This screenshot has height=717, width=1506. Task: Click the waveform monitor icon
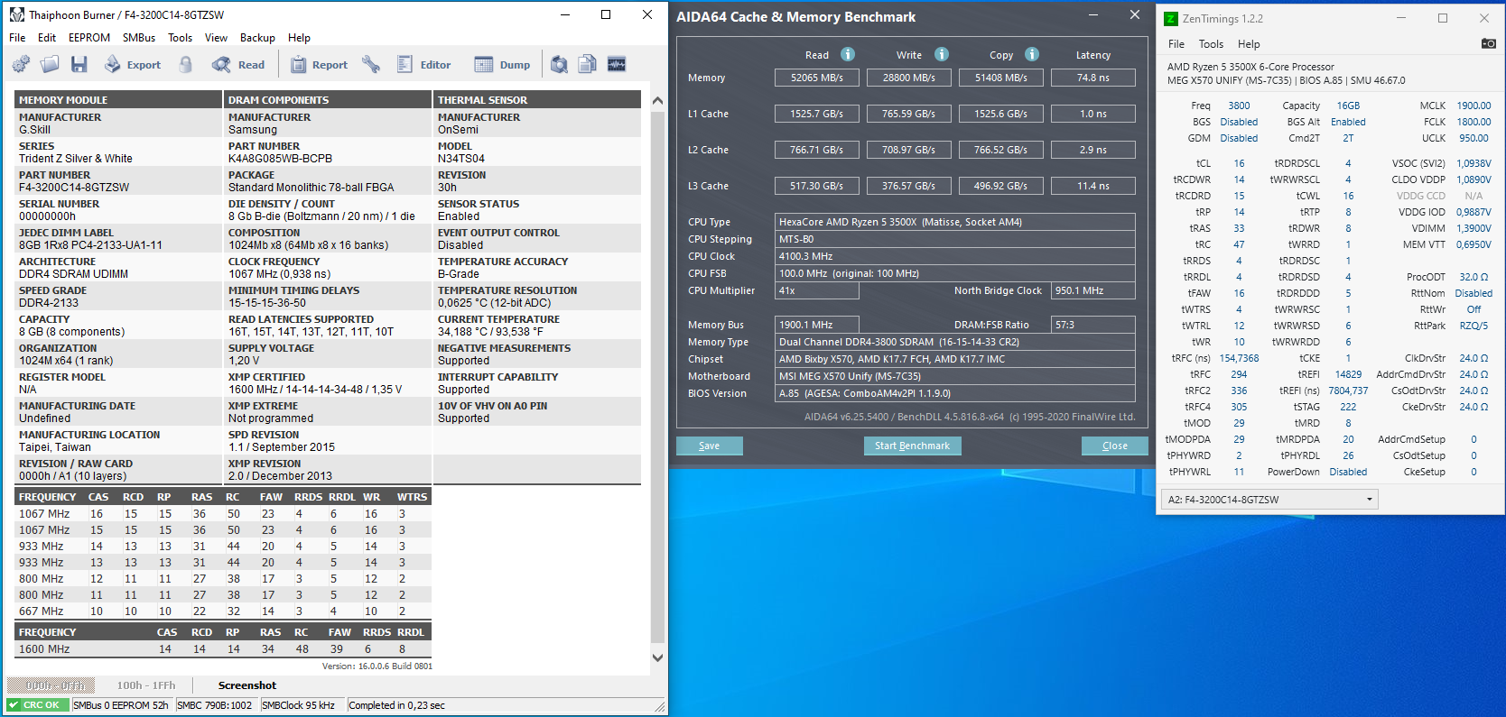click(617, 64)
